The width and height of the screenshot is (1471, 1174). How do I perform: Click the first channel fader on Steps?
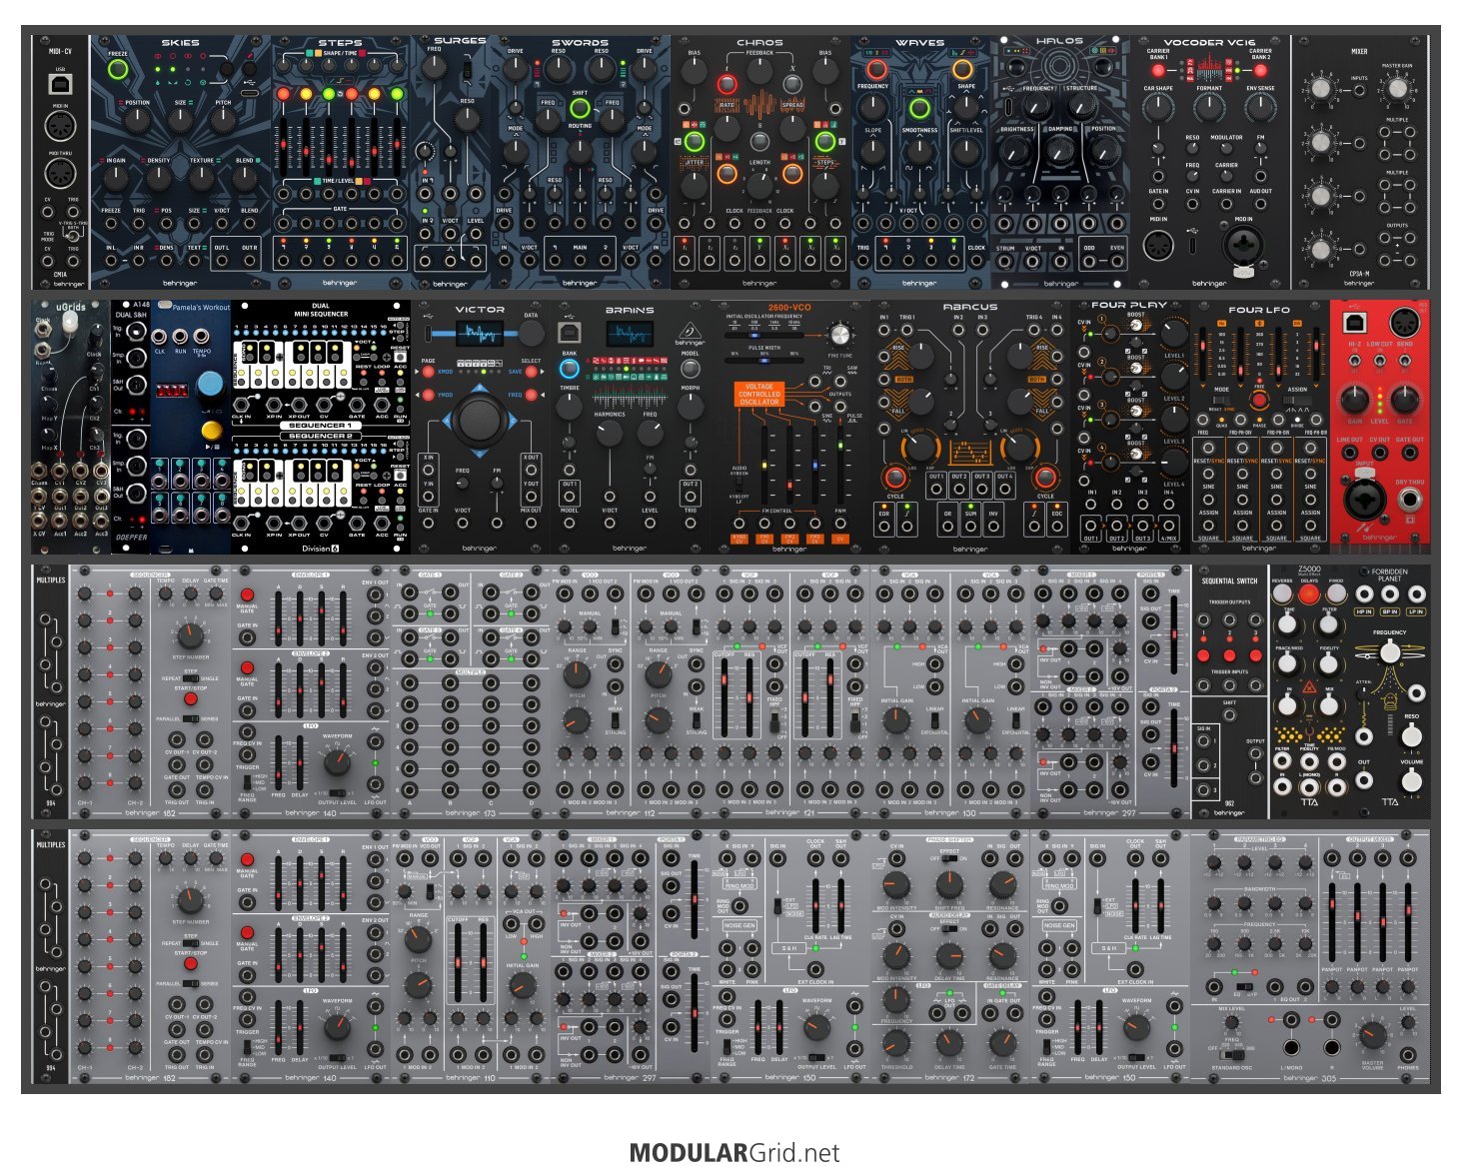284,146
